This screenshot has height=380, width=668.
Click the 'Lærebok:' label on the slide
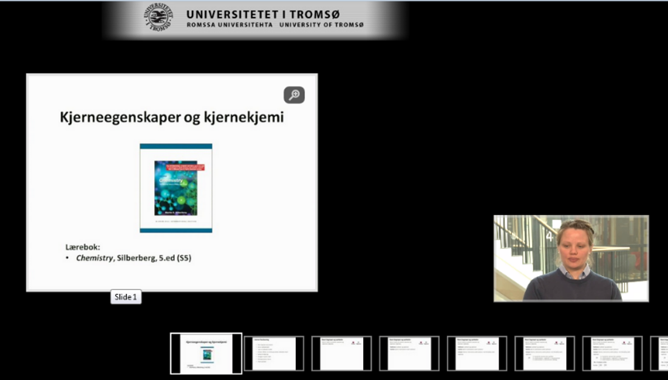pos(83,247)
